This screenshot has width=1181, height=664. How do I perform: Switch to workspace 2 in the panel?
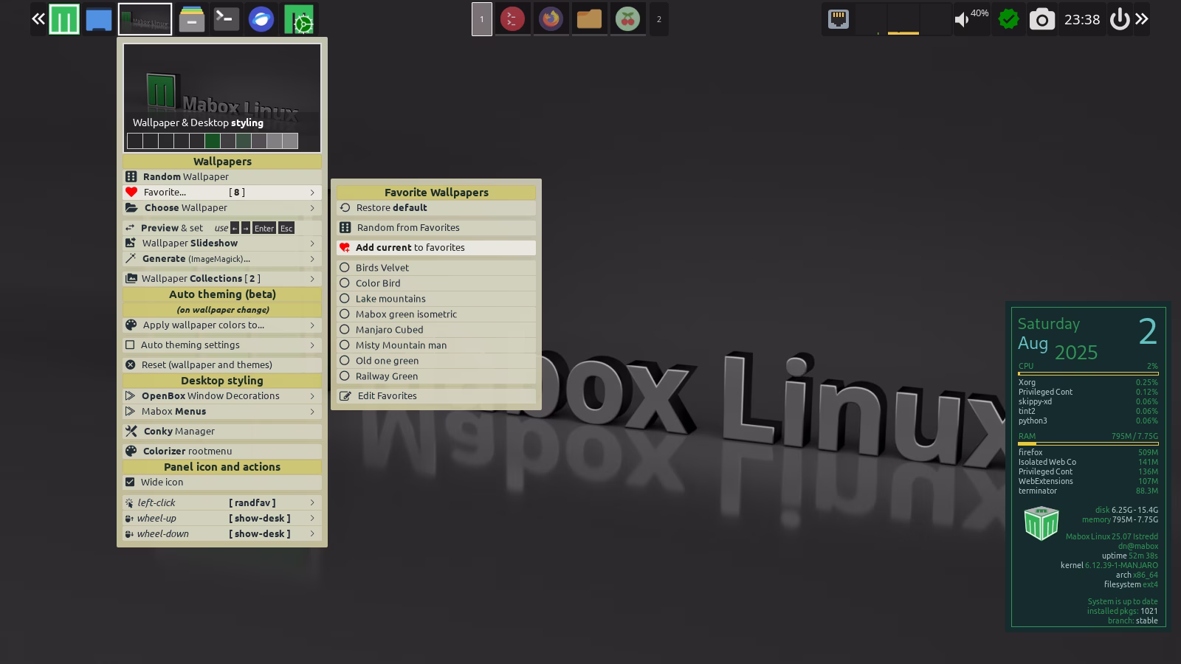658,19
